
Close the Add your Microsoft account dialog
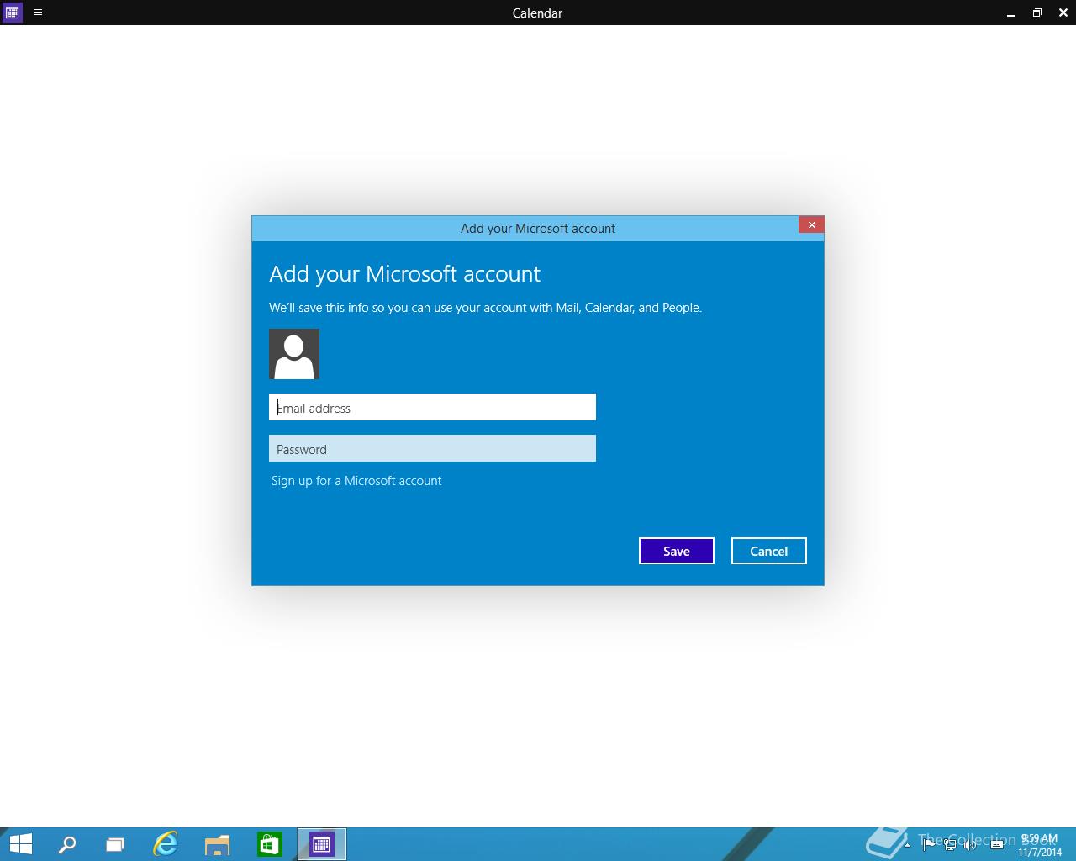click(811, 224)
